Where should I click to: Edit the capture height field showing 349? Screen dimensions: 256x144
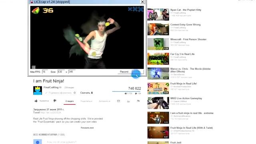pyautogui.click(x=72, y=72)
